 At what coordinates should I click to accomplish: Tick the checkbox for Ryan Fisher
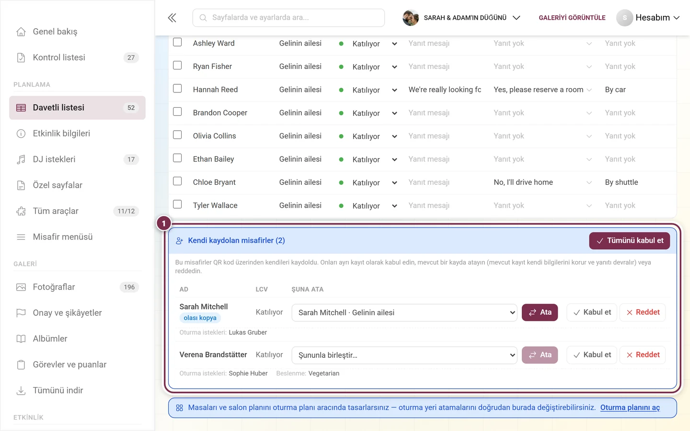tap(177, 65)
